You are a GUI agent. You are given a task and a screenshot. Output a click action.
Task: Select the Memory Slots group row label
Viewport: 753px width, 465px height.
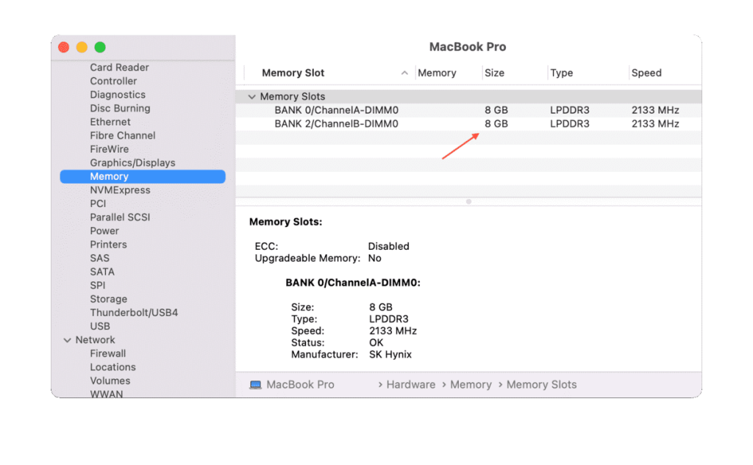pyautogui.click(x=293, y=97)
